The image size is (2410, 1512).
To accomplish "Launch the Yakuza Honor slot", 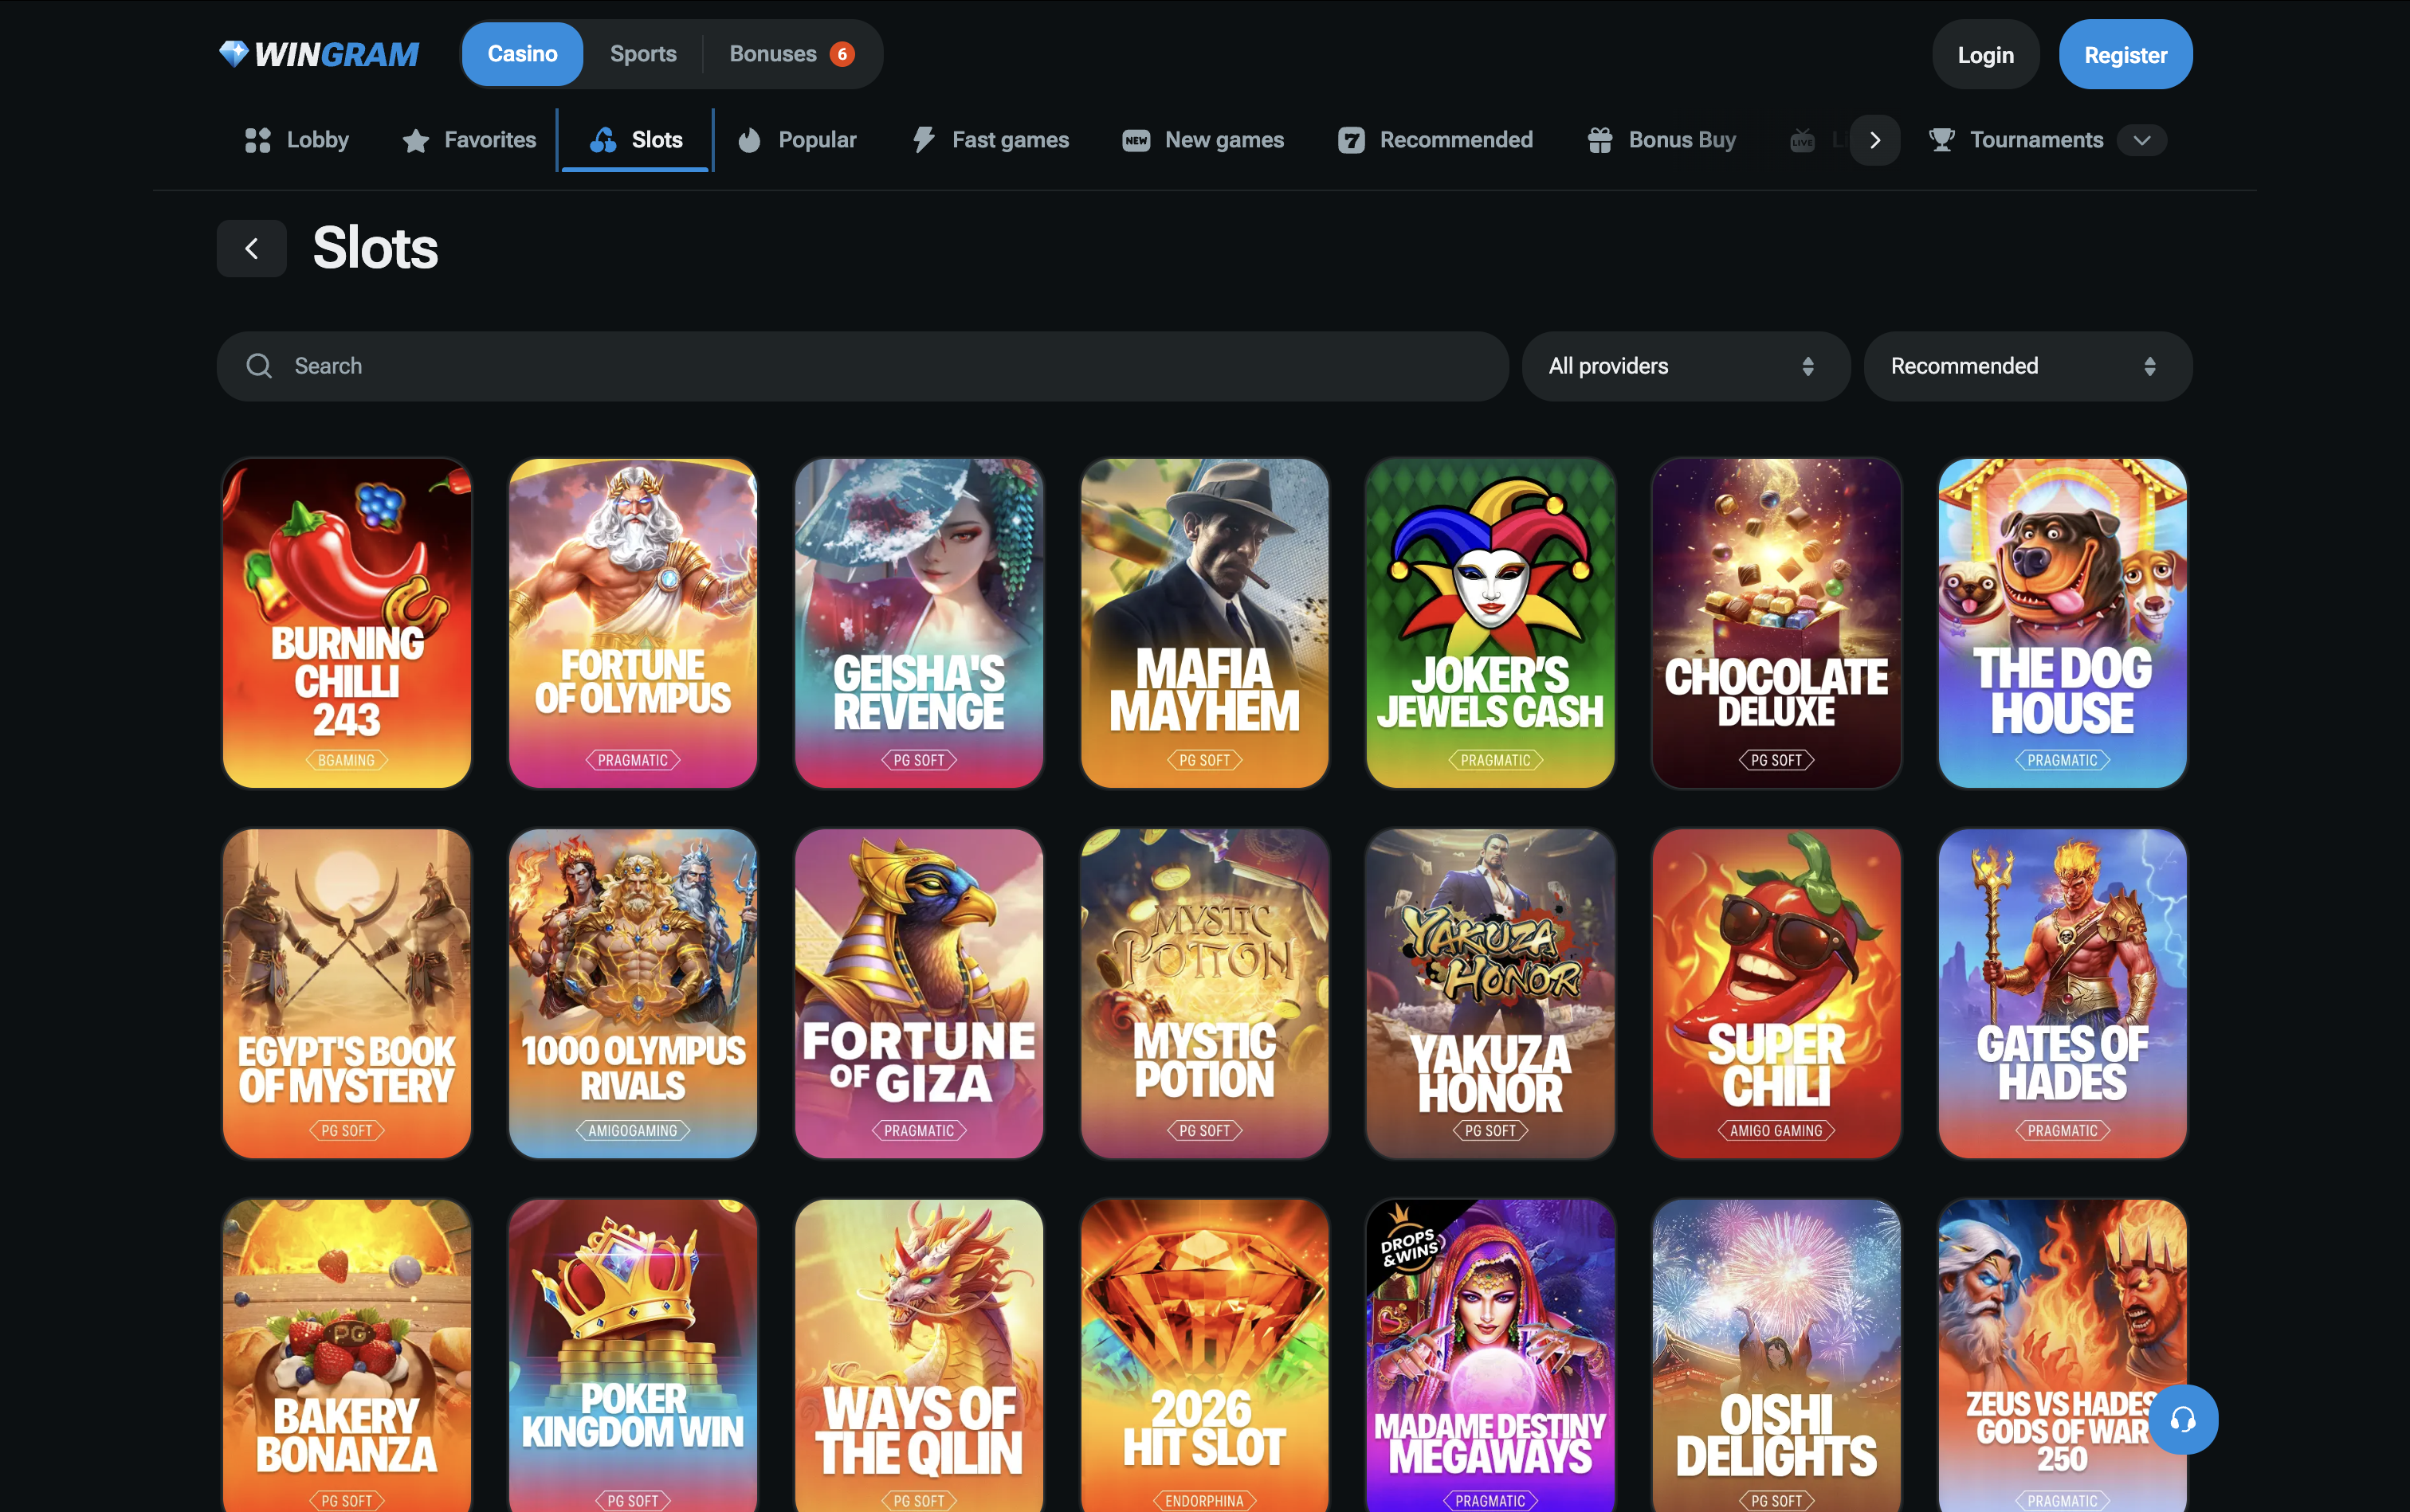I will tap(1490, 993).
